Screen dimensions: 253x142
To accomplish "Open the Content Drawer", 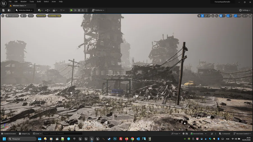I will tap(9, 134).
